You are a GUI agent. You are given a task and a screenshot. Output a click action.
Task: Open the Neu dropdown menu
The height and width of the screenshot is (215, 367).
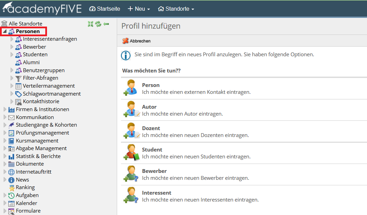click(x=139, y=9)
